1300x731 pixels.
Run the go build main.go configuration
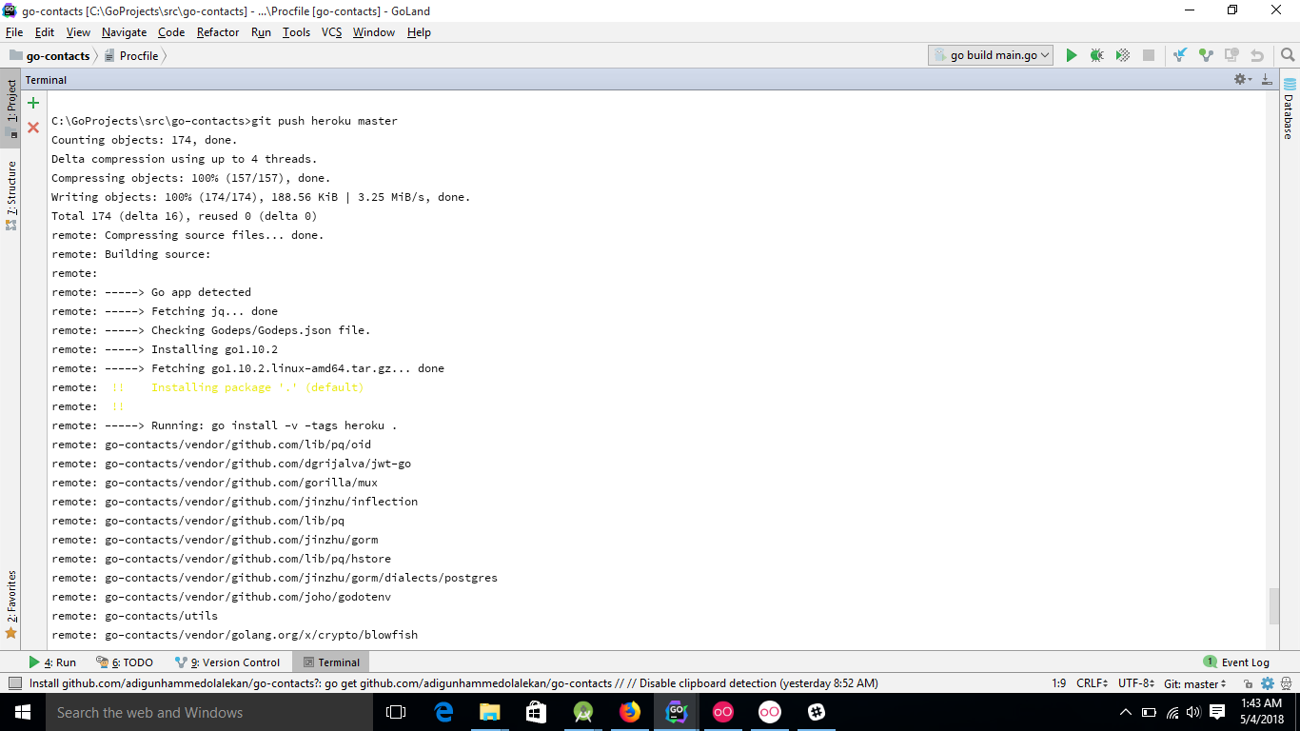(1072, 56)
